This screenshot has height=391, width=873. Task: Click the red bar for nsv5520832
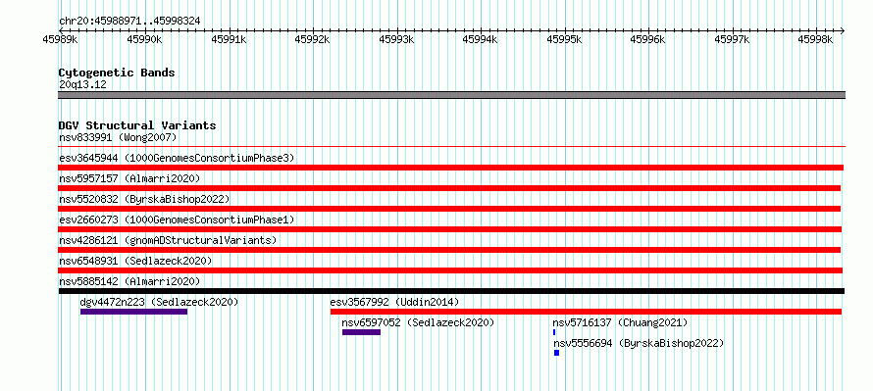click(x=449, y=209)
